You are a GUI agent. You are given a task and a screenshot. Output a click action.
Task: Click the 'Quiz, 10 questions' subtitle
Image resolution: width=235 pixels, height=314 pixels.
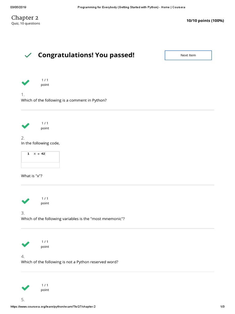(26, 24)
